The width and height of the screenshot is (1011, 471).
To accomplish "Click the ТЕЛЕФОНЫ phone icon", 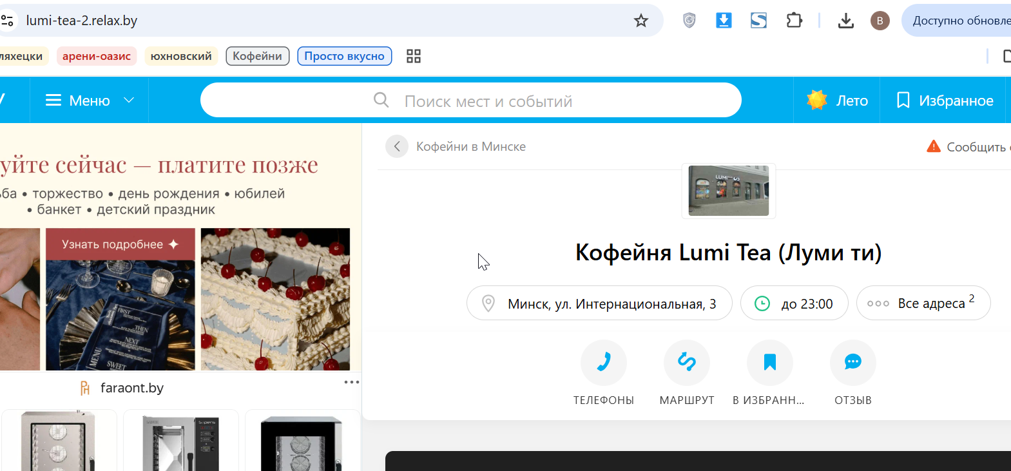I will (x=604, y=363).
